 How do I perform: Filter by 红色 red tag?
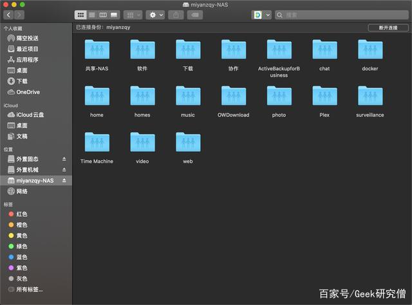(x=36, y=214)
